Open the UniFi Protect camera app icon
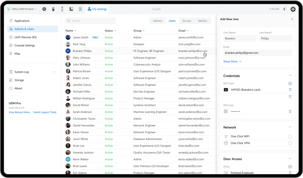Image resolution: width=303 pixels, height=178 pixels. click(x=53, y=9)
